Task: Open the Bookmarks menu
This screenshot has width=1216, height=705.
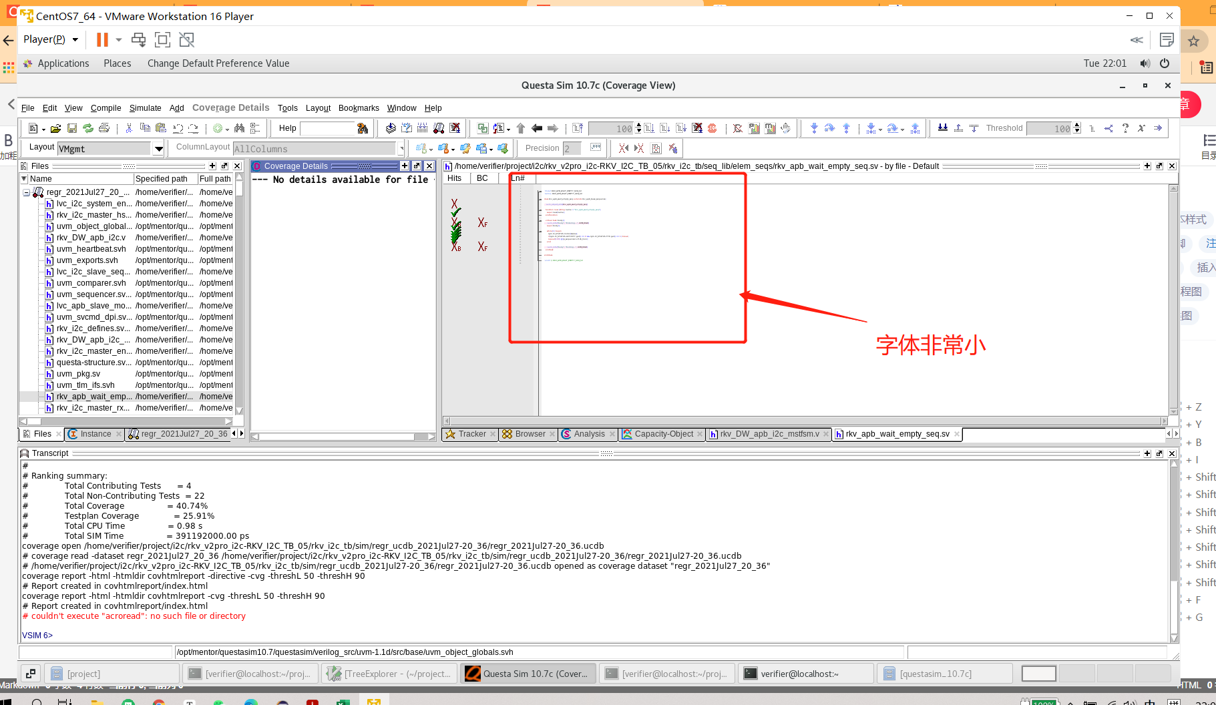Action: coord(359,108)
